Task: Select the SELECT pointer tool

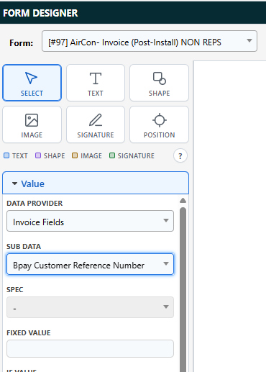Action: click(32, 83)
